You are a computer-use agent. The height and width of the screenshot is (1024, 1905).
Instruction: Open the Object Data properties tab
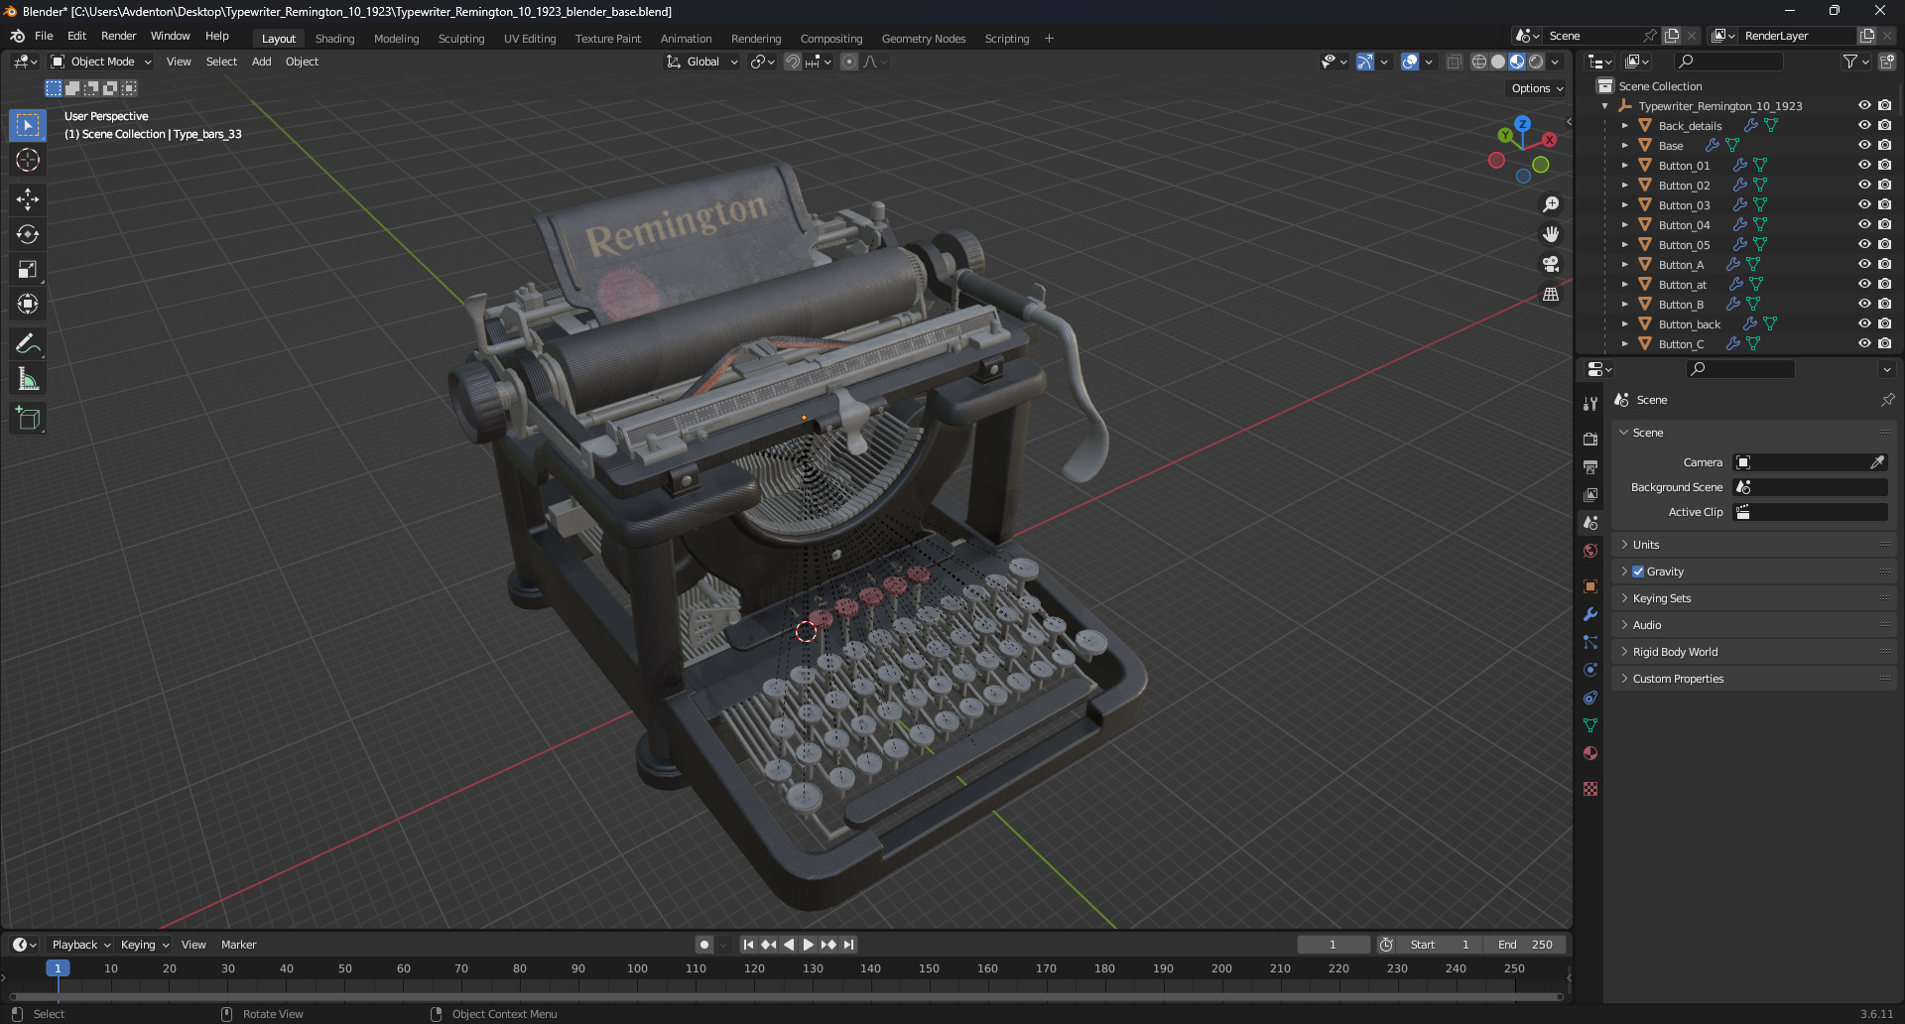[1590, 725]
